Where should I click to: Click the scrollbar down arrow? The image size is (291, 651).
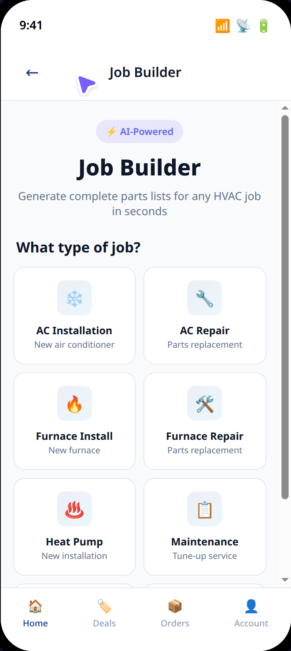coord(285,579)
